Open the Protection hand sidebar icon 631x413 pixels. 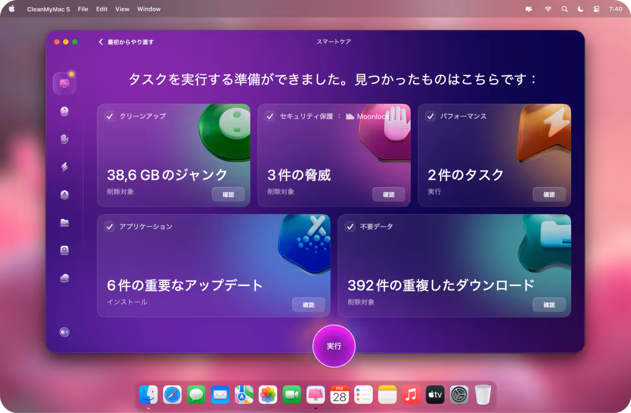[x=64, y=139]
